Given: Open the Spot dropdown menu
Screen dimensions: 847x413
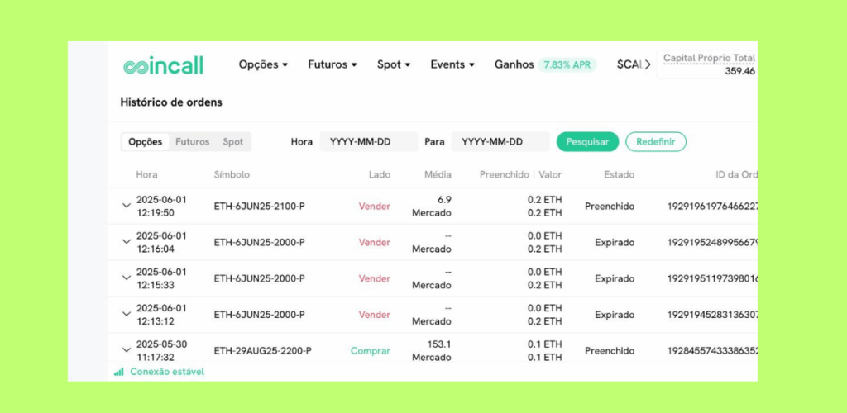Looking at the screenshot, I should coord(394,64).
